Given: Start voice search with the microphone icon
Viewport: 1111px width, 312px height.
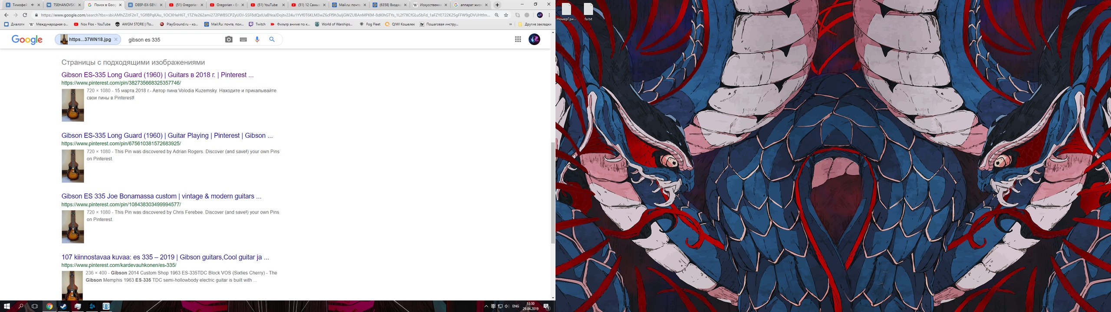Looking at the screenshot, I should click(x=257, y=39).
